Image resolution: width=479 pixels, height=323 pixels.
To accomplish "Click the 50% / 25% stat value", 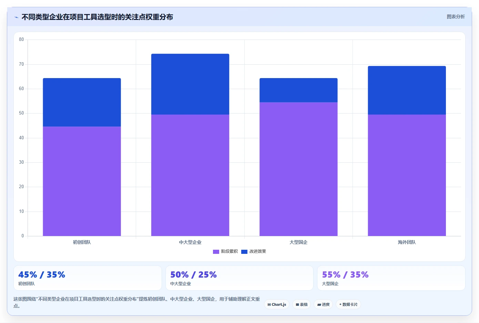I will pos(194,274).
